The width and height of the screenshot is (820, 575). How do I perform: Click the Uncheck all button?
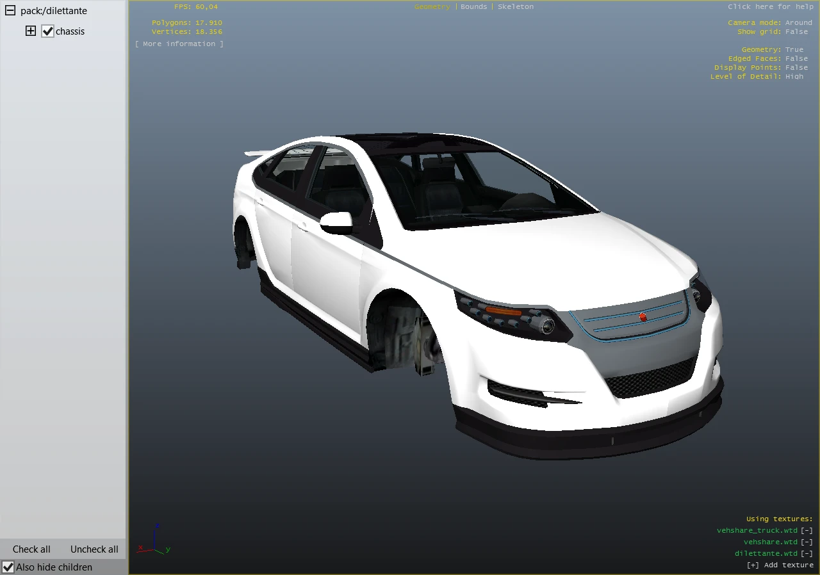click(94, 549)
